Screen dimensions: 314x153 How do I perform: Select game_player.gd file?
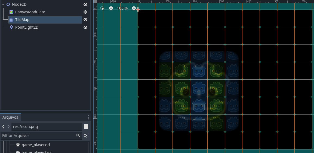[36, 145]
